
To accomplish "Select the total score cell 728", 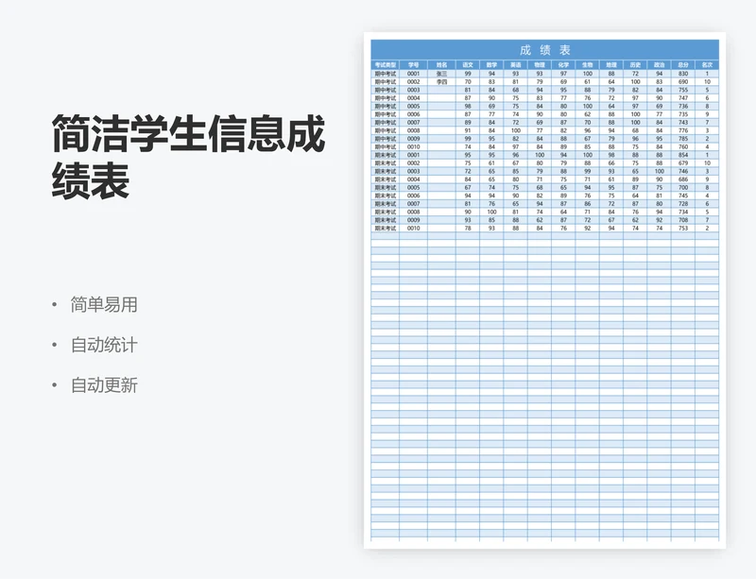I will click(x=683, y=204).
